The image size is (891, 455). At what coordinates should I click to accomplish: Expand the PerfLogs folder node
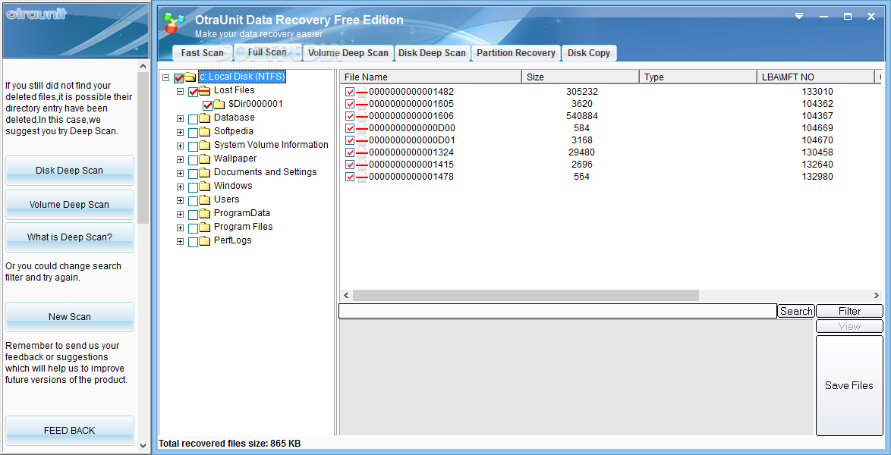180,241
